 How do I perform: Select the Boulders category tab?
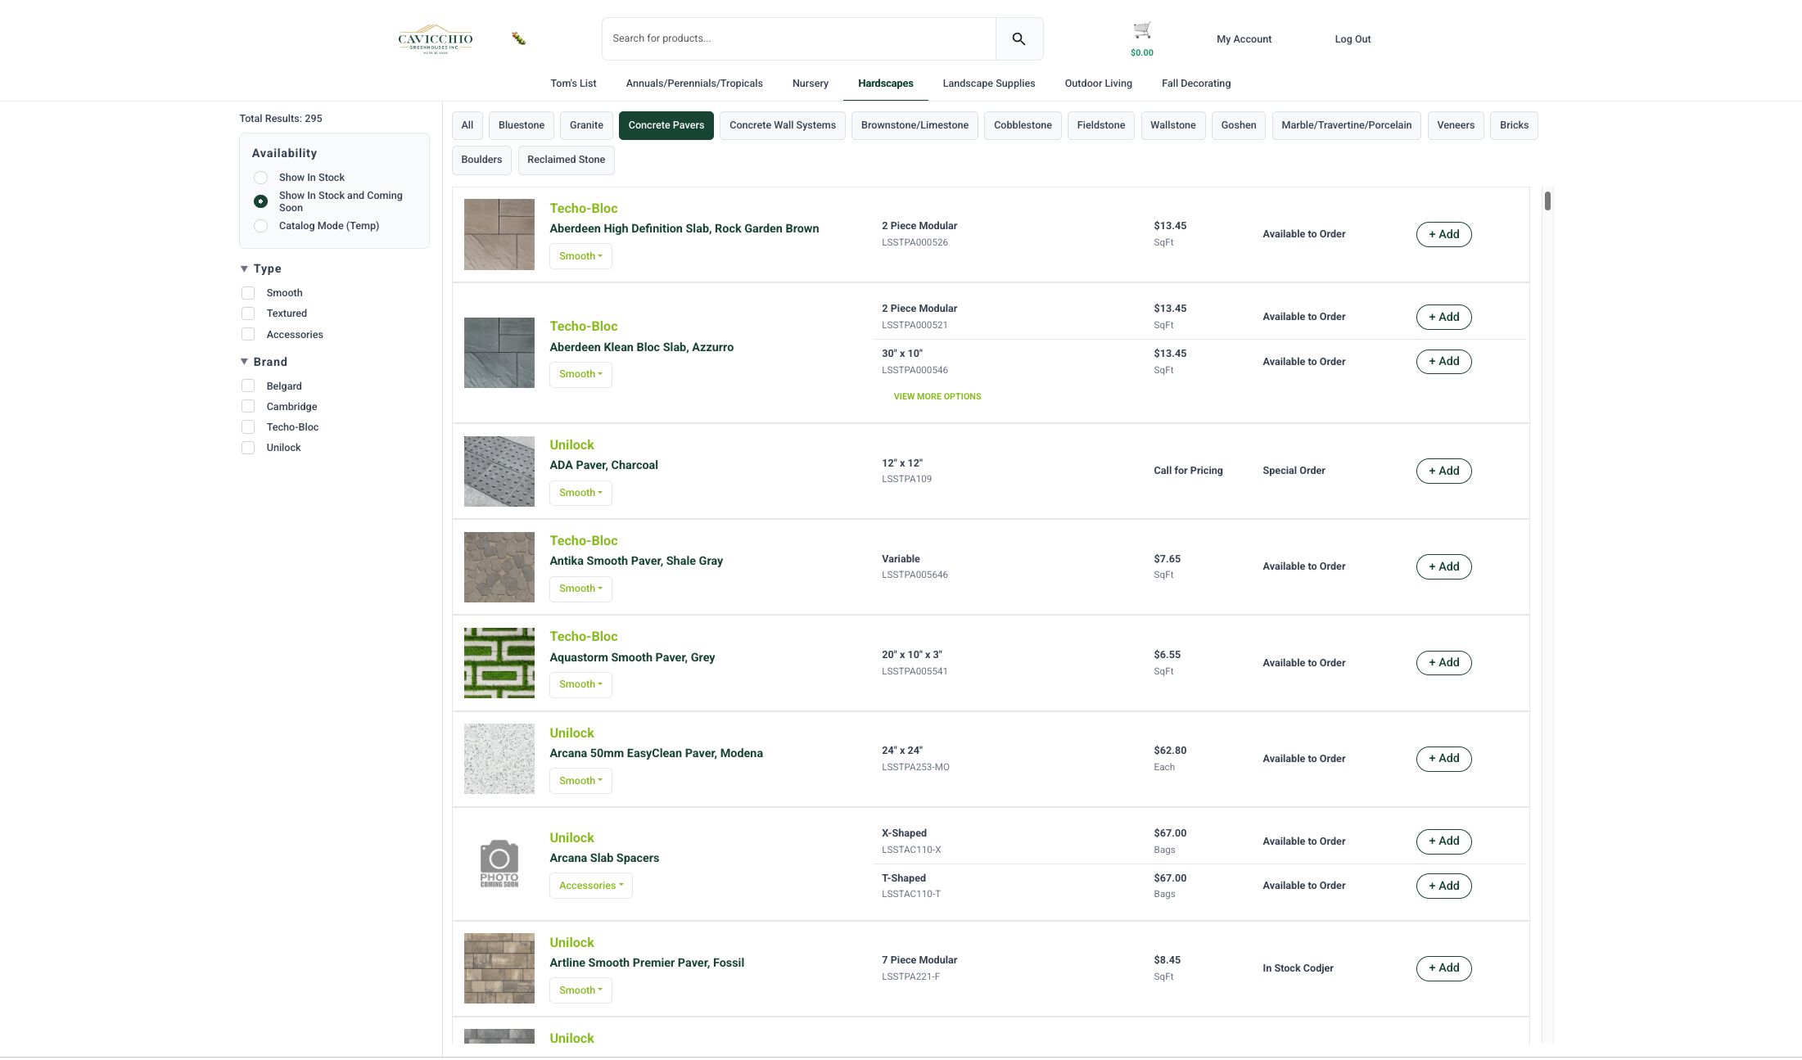click(481, 160)
